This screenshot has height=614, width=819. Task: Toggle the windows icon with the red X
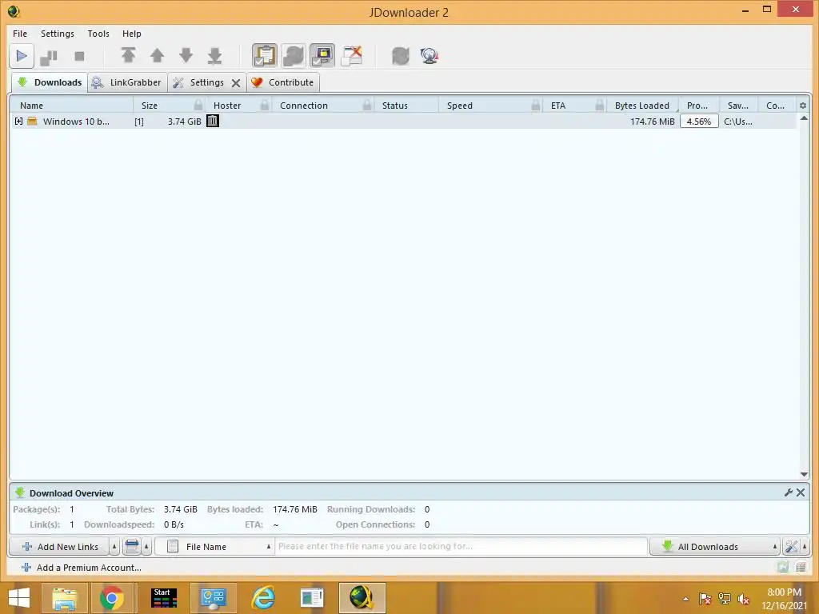352,56
